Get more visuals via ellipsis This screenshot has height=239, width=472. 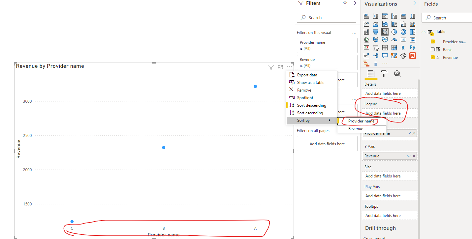point(385,63)
